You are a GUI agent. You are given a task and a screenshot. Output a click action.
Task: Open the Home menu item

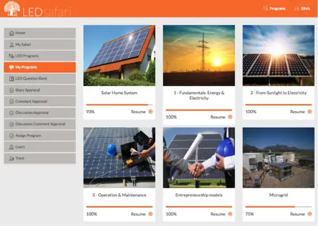(x=40, y=33)
